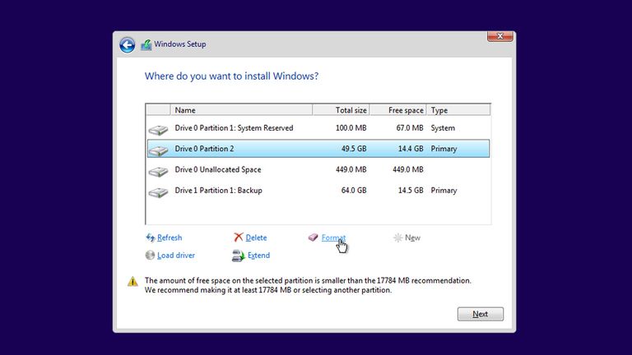This screenshot has width=632, height=355.
Task: Click the 49.5 GB total size cell
Action: [354, 149]
